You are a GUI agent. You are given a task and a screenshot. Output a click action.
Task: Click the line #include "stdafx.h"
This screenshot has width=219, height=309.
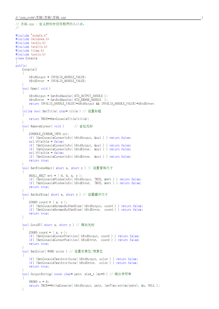coord(31,36)
